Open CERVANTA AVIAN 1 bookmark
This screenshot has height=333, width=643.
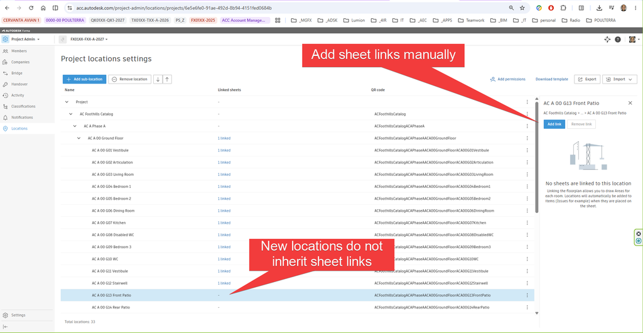(x=21, y=19)
